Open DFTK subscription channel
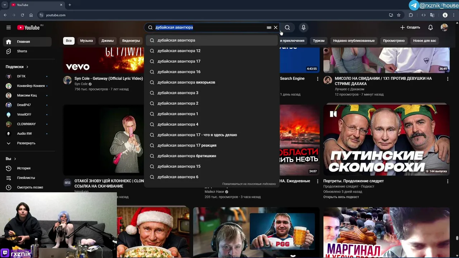 [27, 76]
